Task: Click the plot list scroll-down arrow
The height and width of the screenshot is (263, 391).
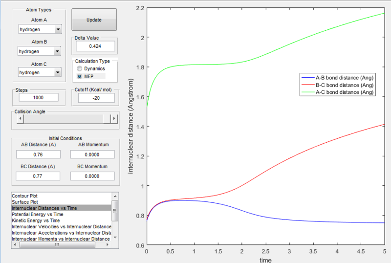Action: [x=115, y=238]
